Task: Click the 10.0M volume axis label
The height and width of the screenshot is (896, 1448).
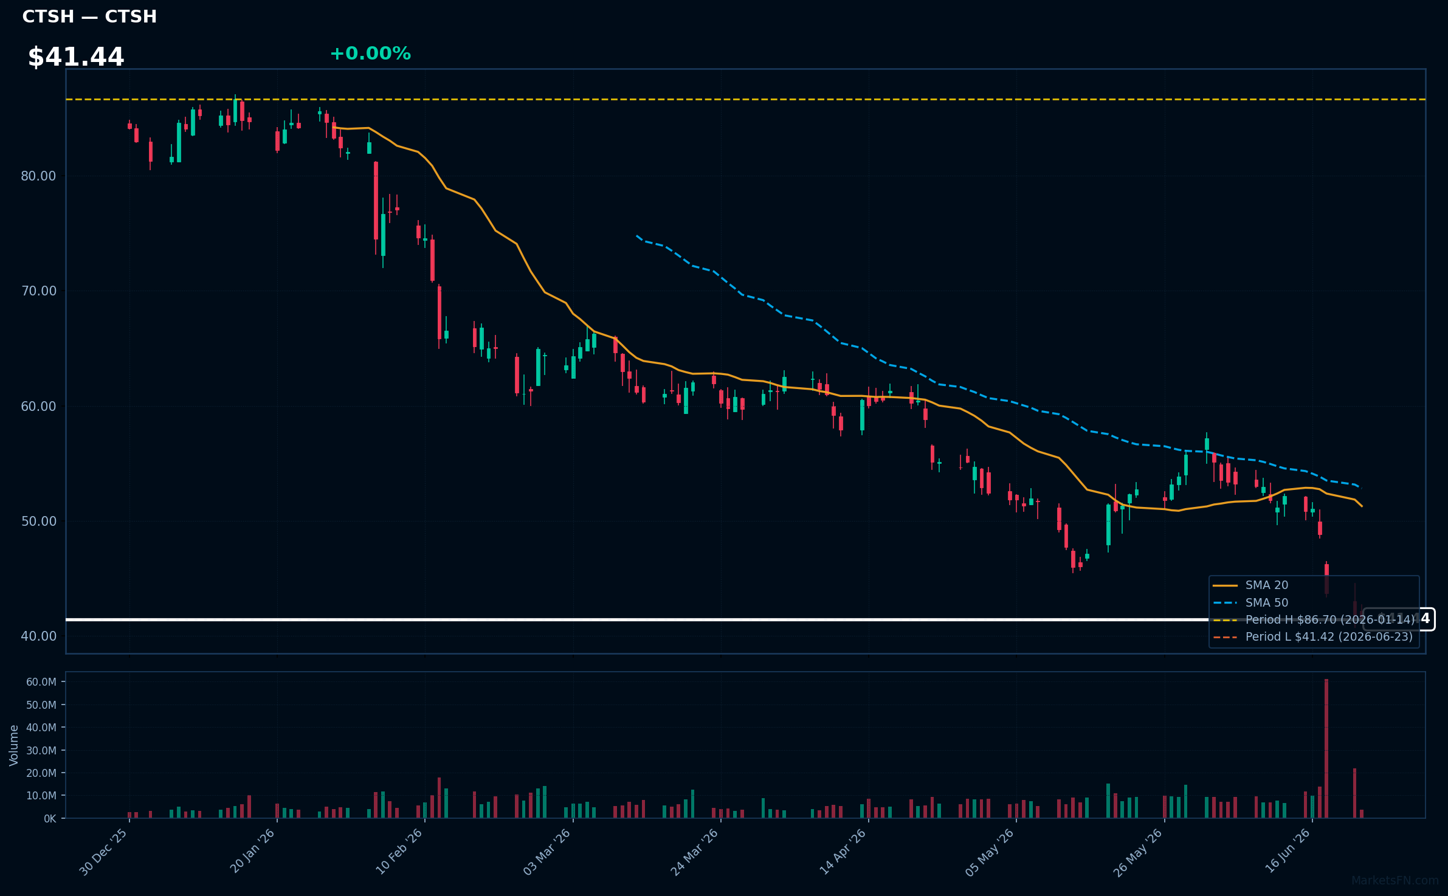Action: tap(41, 796)
